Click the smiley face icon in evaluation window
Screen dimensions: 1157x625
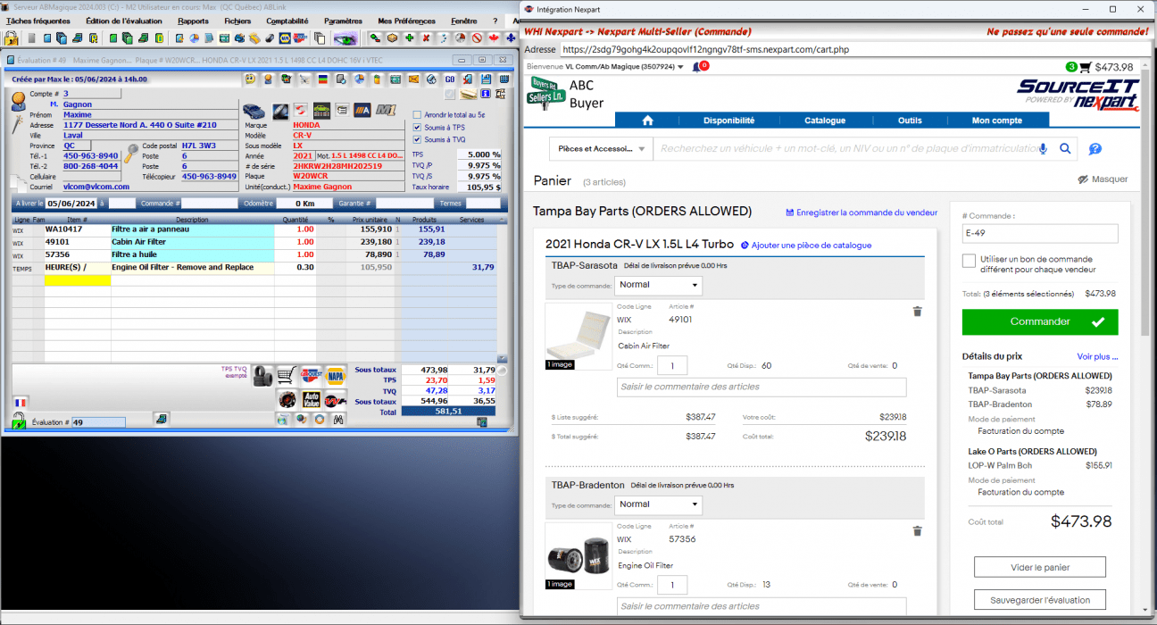point(250,79)
